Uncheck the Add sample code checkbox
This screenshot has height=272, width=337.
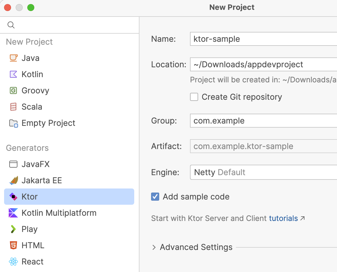click(155, 197)
